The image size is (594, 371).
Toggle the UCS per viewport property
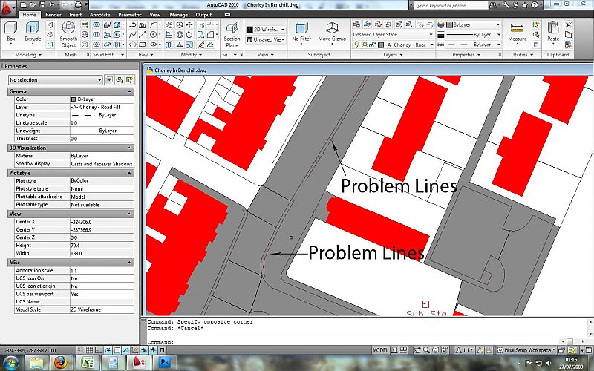[x=101, y=294]
